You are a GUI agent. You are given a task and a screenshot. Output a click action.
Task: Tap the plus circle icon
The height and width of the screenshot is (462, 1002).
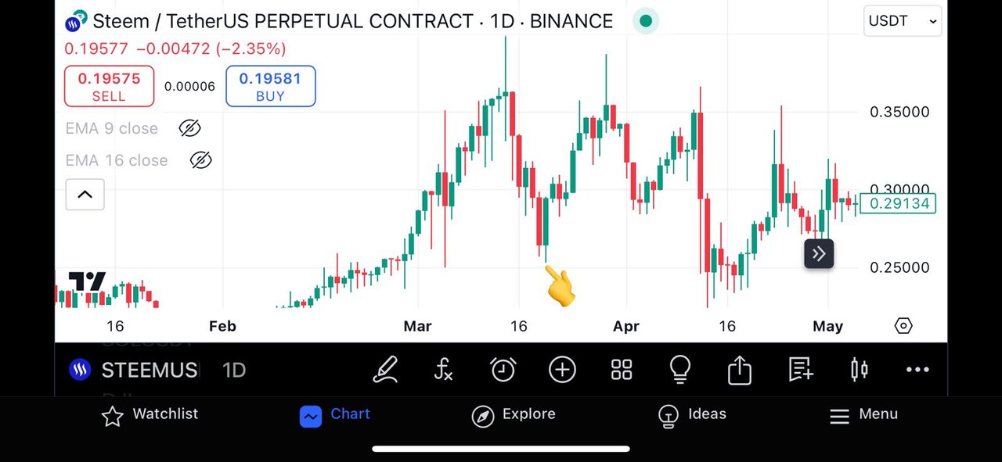(x=562, y=370)
